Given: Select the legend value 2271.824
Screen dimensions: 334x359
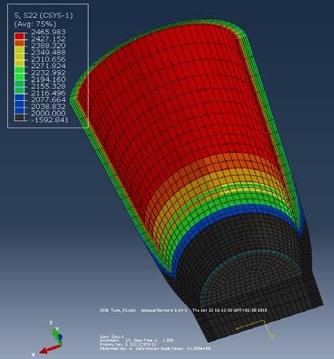Looking at the screenshot, I should point(48,66).
